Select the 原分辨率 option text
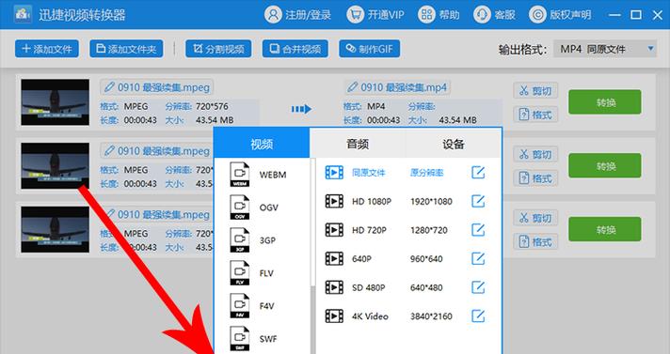Image resolution: width=670 pixels, height=354 pixels. (426, 173)
